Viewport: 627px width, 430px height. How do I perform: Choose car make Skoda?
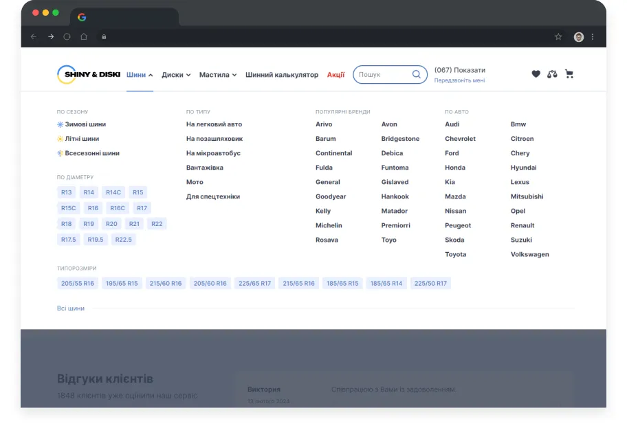(x=454, y=240)
